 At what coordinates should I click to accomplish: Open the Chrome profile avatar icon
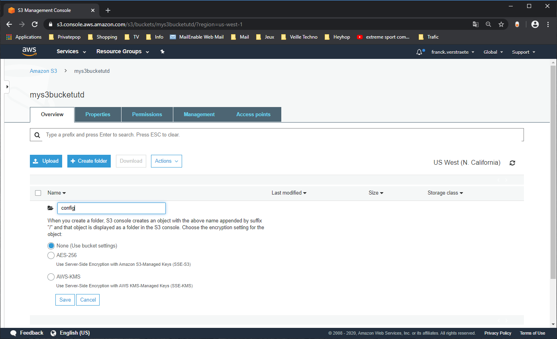[535, 24]
